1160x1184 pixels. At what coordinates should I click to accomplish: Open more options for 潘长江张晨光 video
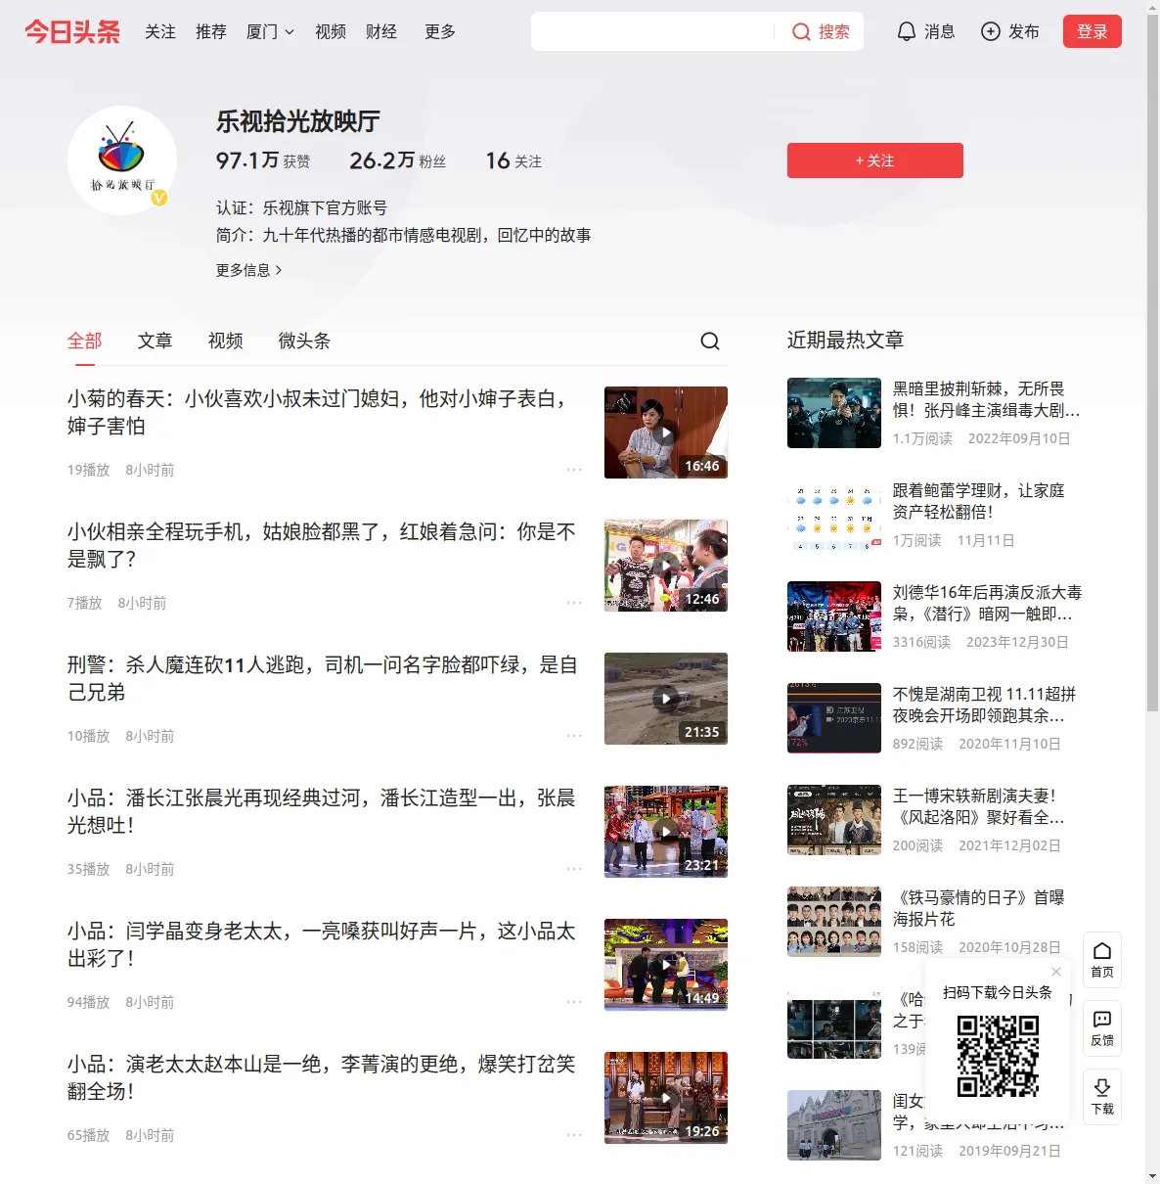pos(574,869)
